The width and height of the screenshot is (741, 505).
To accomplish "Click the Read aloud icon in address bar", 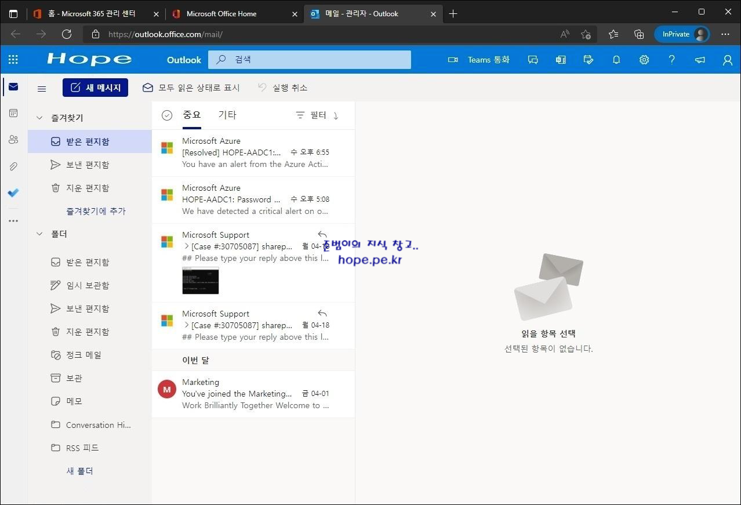I will pyautogui.click(x=565, y=34).
